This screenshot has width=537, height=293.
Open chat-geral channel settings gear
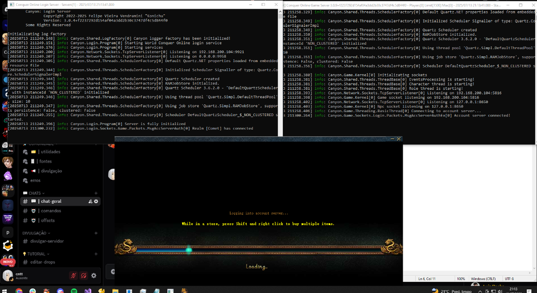(97, 201)
